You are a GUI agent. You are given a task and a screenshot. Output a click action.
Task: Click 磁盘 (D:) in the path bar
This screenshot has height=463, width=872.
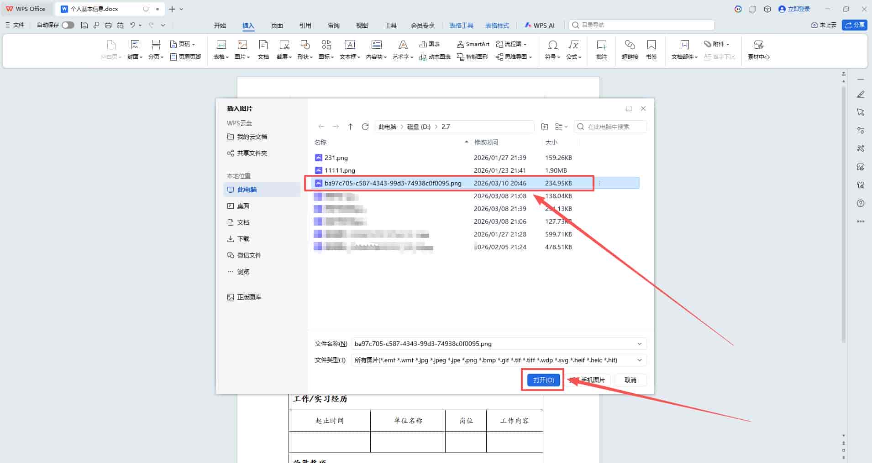pyautogui.click(x=419, y=127)
